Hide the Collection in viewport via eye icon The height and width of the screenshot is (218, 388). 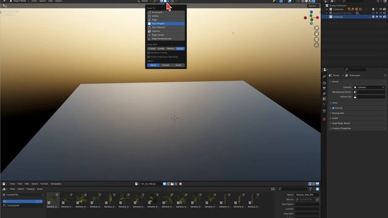pyautogui.click(x=381, y=9)
